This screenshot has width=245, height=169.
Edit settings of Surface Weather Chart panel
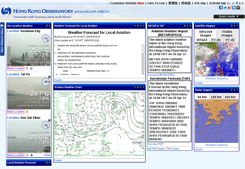click(135, 87)
